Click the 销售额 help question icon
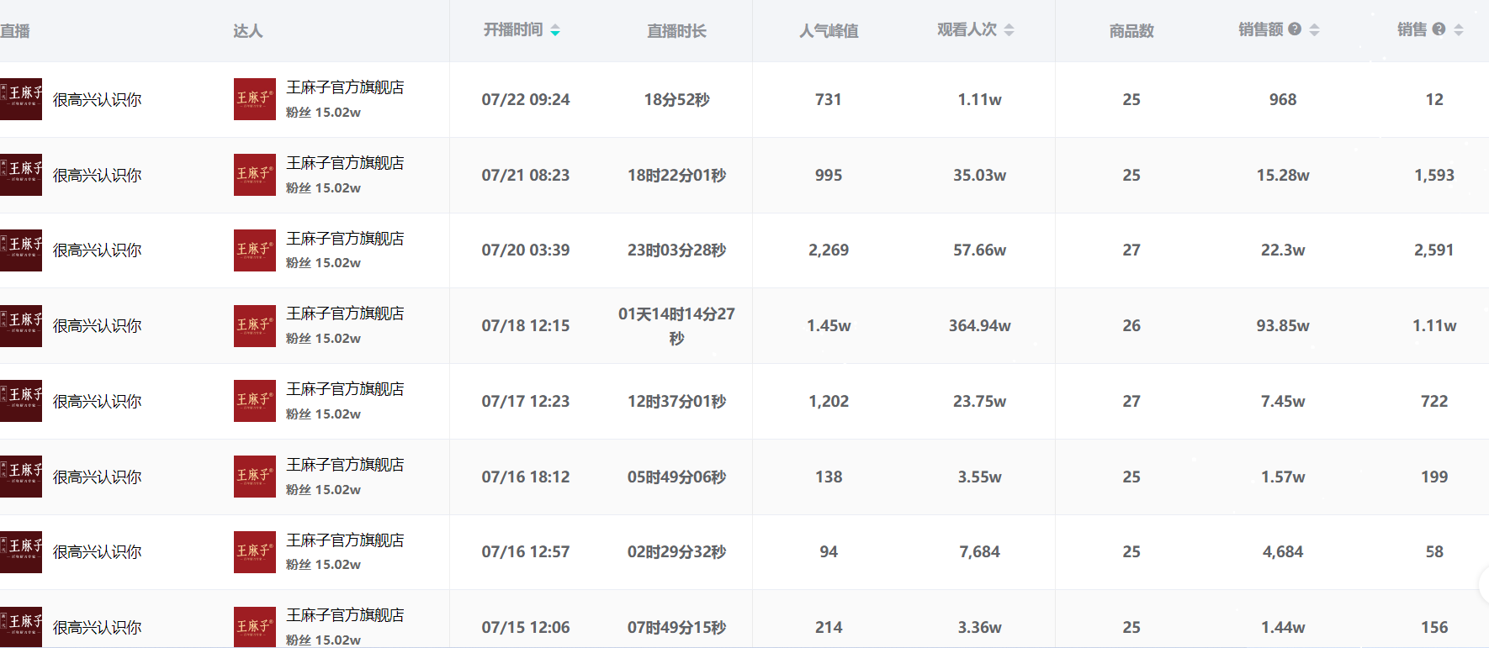Image resolution: width=1489 pixels, height=648 pixels. (x=1295, y=29)
